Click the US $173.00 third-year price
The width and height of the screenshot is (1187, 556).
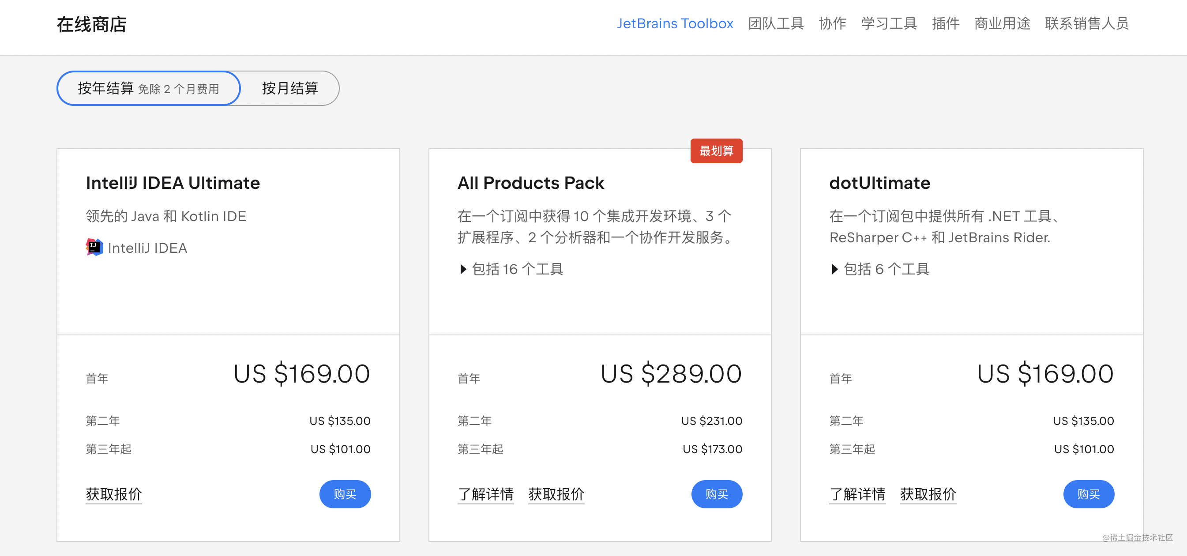point(712,449)
